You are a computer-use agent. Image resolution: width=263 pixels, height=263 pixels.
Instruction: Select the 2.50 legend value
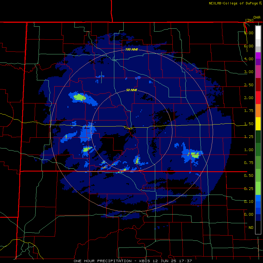[249, 85]
